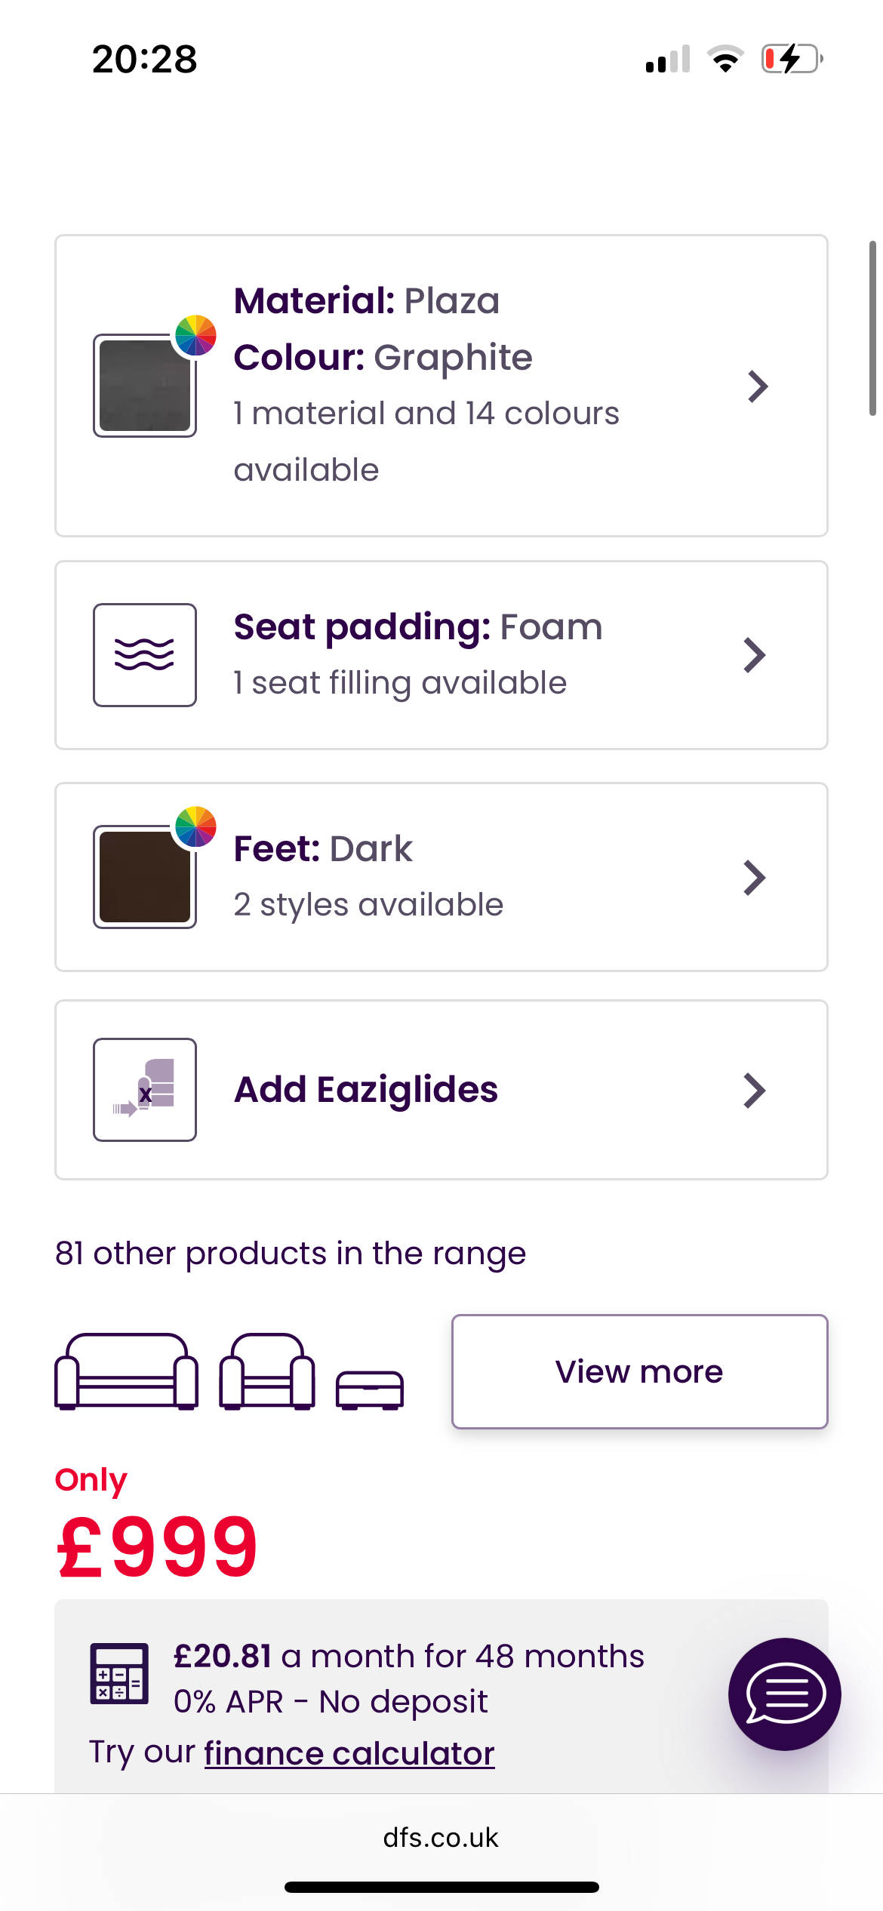Expand Material and Colour options chevron
Viewport: 883px width, 1911px height.
[757, 386]
